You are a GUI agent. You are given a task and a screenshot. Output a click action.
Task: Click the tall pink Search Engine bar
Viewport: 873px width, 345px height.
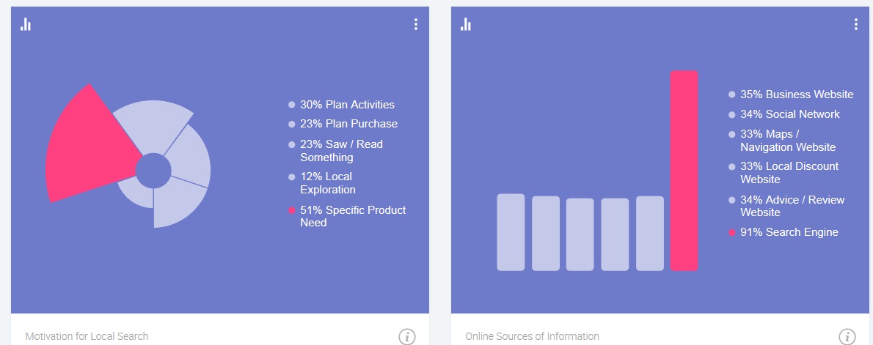684,171
